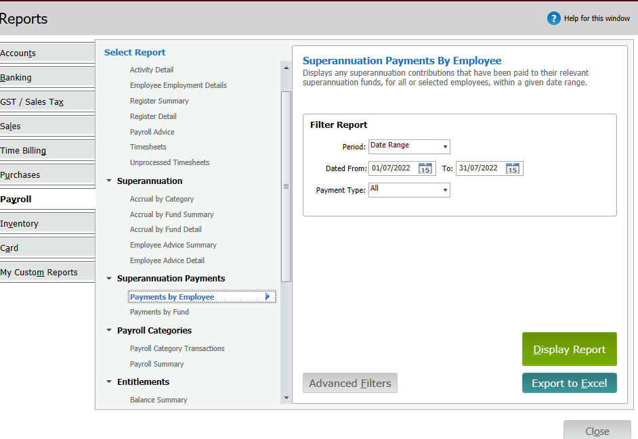Collapse the Entitlements group
Screen dimensions: 638x439
[x=108, y=382]
